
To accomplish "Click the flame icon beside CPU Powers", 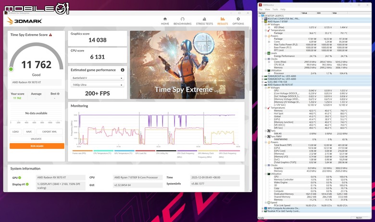I will coord(269,36).
